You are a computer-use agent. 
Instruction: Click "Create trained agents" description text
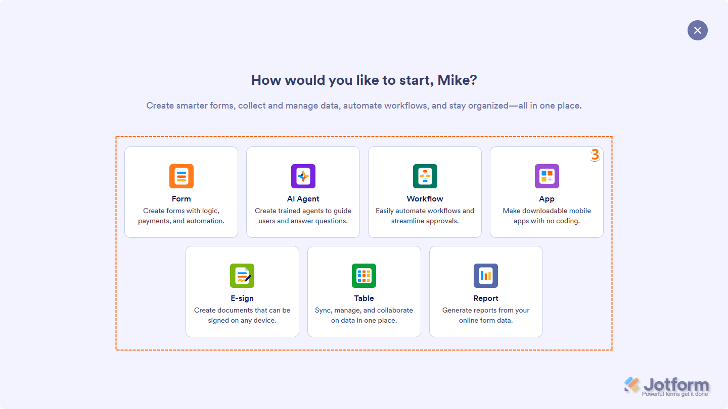point(303,211)
